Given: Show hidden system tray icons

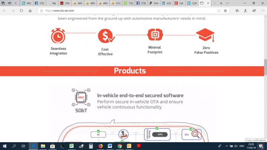Looking at the screenshot, I should (x=227, y=146).
